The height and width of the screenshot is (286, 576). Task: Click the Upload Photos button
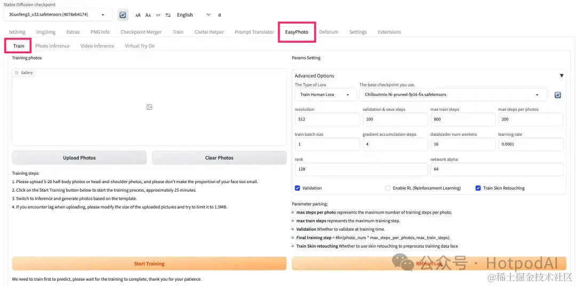click(79, 158)
